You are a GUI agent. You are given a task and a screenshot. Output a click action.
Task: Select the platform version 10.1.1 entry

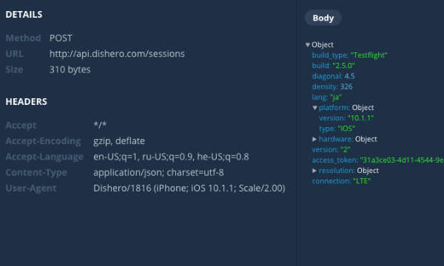(346, 118)
